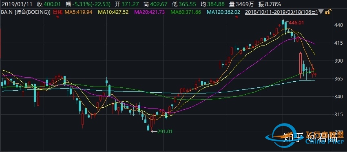
Task: Click the cyan candlestick at the 446.01 peak
Action: pyautogui.click(x=283, y=22)
